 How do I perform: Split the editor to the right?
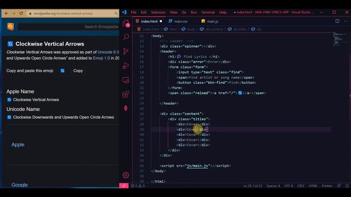tap(337, 21)
